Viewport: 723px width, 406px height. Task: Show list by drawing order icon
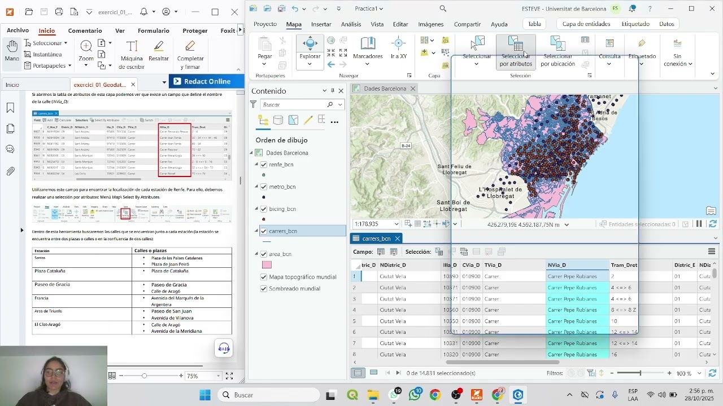[263, 120]
